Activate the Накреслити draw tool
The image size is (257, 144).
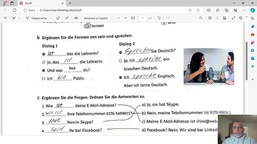click(x=36, y=18)
